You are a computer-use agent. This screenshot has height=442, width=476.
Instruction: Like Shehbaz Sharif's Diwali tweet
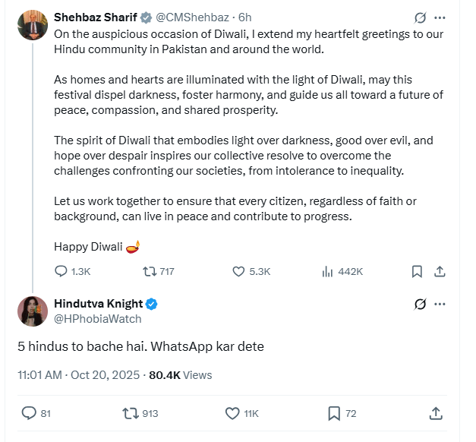click(x=238, y=271)
